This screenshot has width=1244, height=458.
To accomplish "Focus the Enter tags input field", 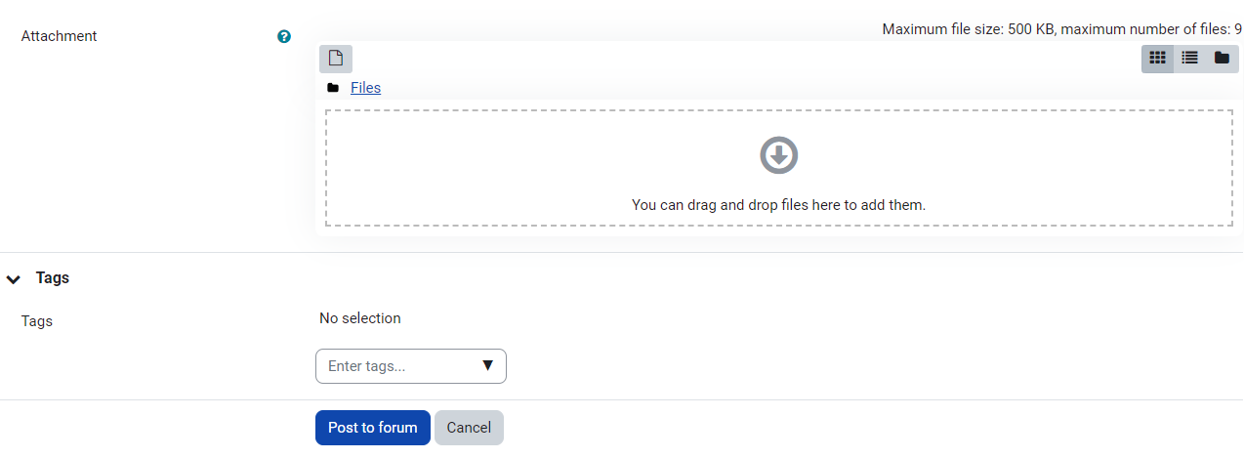I will 395,366.
